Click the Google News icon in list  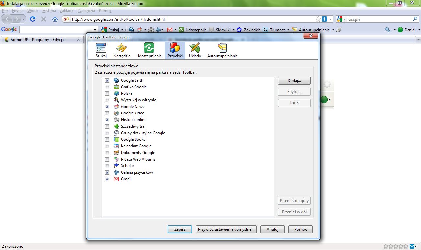[x=116, y=107]
